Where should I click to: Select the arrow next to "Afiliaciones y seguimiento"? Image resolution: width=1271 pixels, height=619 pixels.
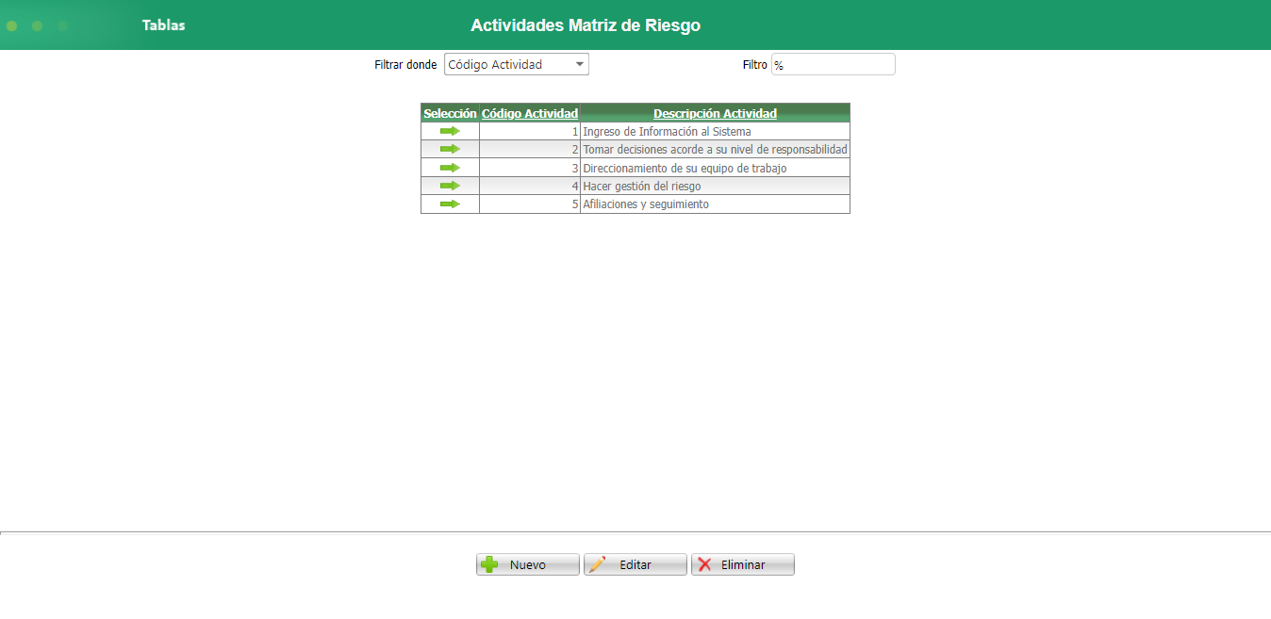click(450, 204)
